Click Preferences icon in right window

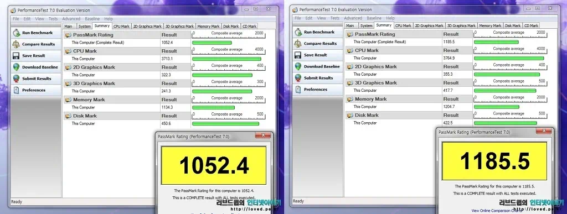click(x=298, y=90)
